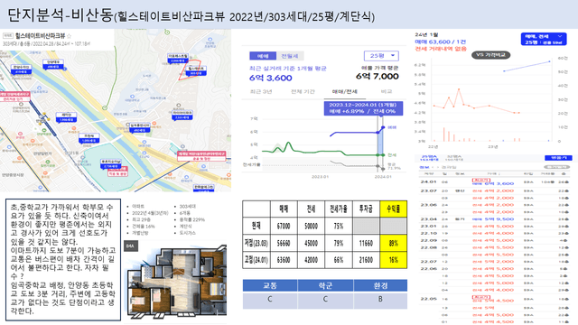Click the VS 가격비교 button
This screenshot has height=325, width=578.
pyautogui.click(x=491, y=55)
